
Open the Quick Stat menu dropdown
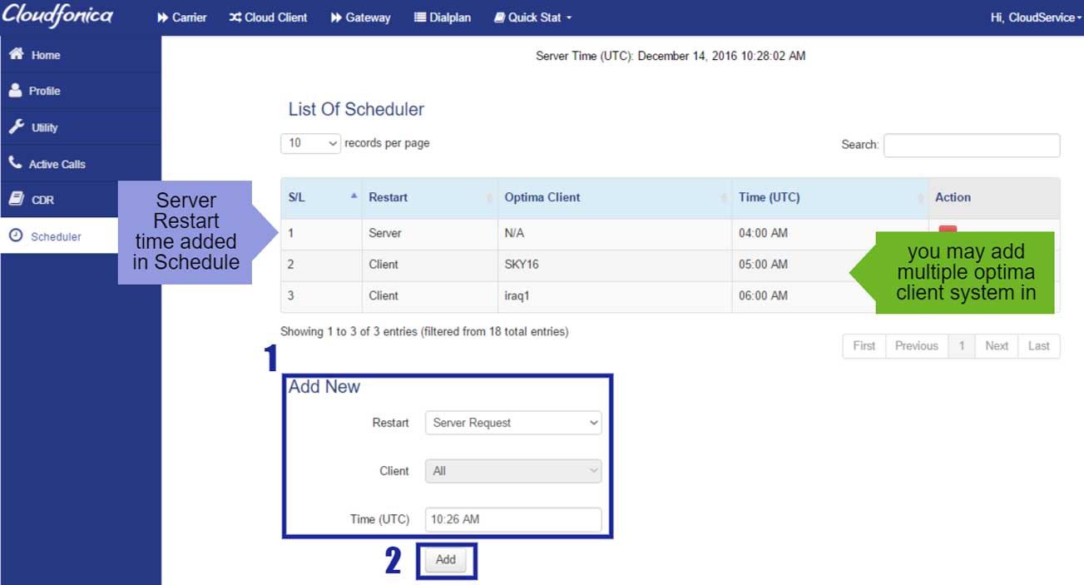point(532,17)
